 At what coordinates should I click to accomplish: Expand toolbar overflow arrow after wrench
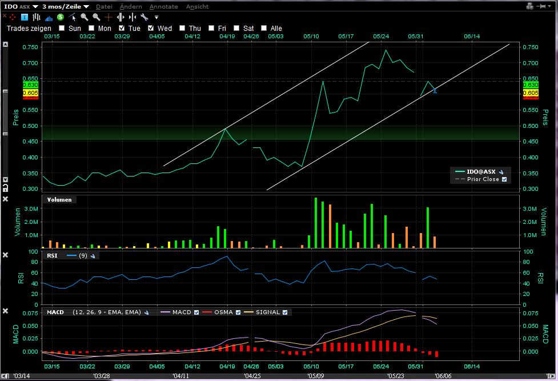click(156, 17)
